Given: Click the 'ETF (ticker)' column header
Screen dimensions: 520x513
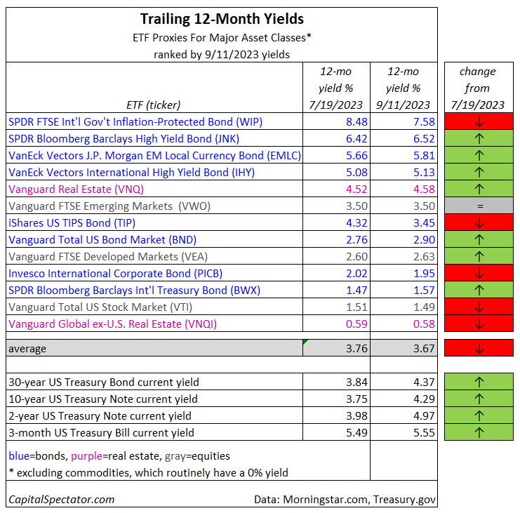Looking at the screenshot, I should click(153, 105).
